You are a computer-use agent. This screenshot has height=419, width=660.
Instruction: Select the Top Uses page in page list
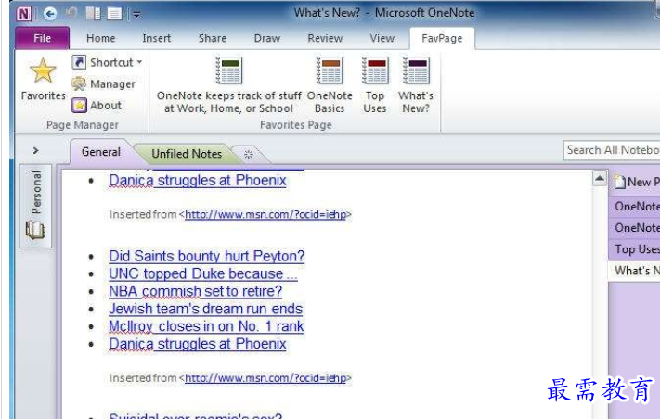tap(635, 249)
